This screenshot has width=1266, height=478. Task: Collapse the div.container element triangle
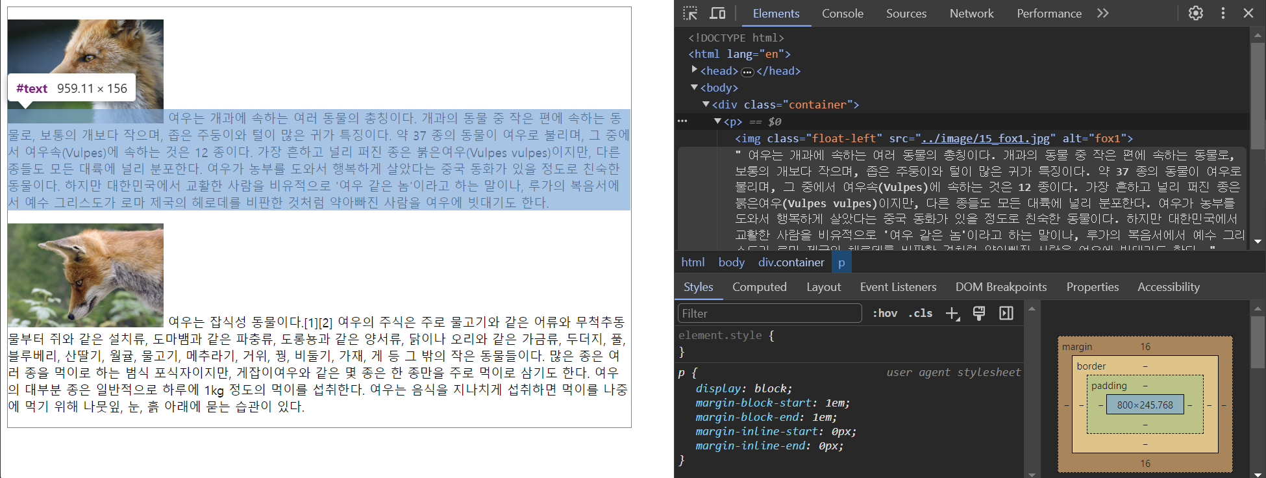[x=706, y=104]
